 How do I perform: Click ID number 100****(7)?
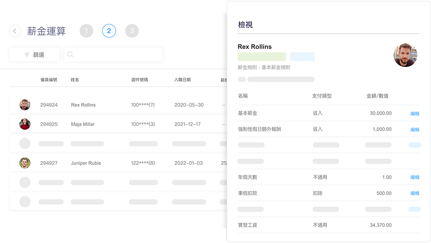click(x=143, y=105)
